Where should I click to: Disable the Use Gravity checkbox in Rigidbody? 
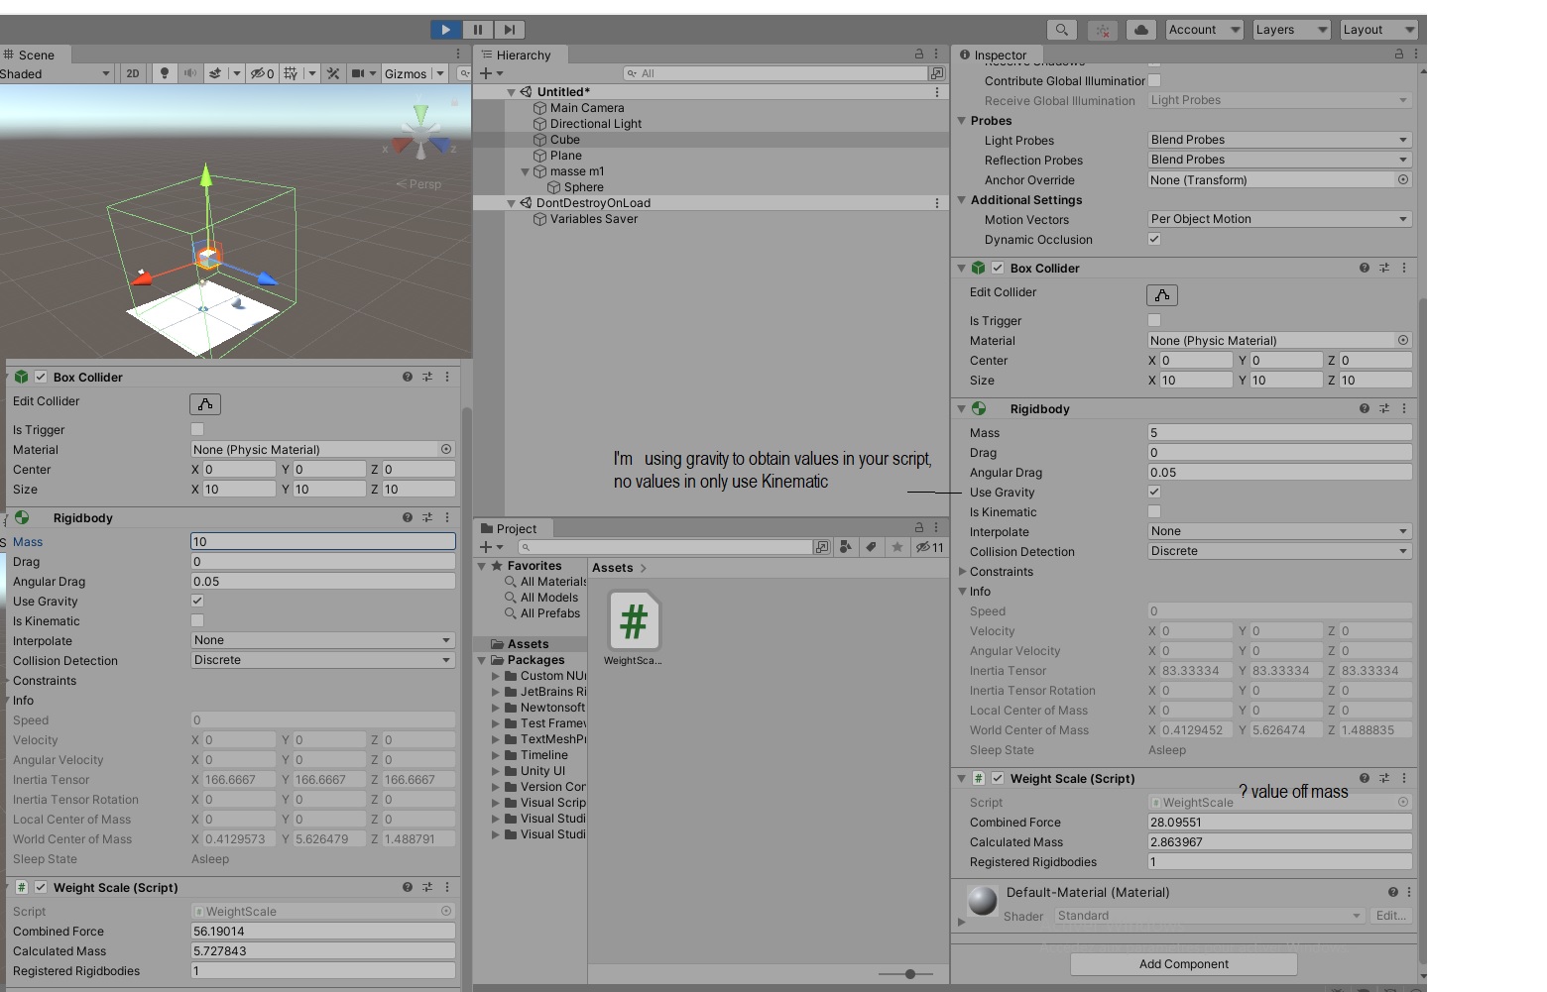pos(1153,492)
